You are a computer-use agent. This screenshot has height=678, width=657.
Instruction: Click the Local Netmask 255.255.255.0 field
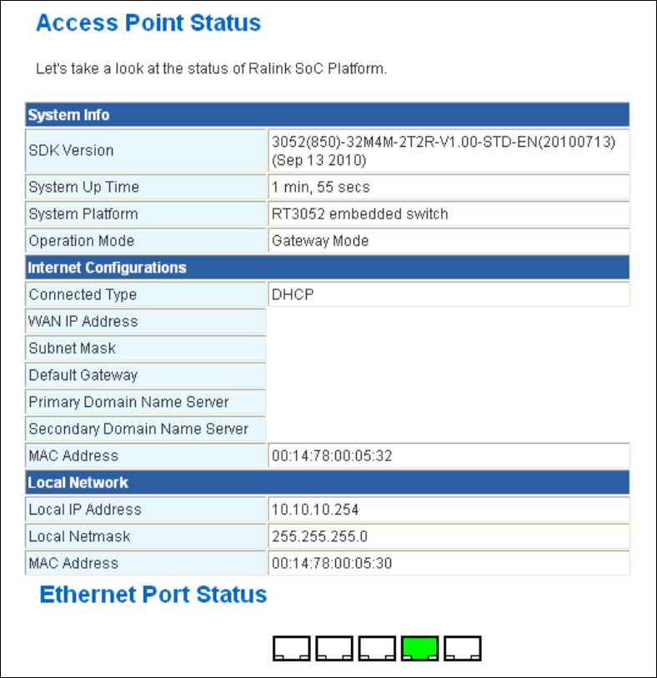(449, 536)
